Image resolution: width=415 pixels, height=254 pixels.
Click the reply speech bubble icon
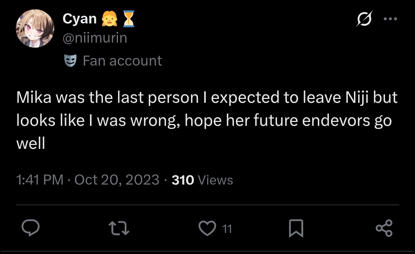pos(30,228)
